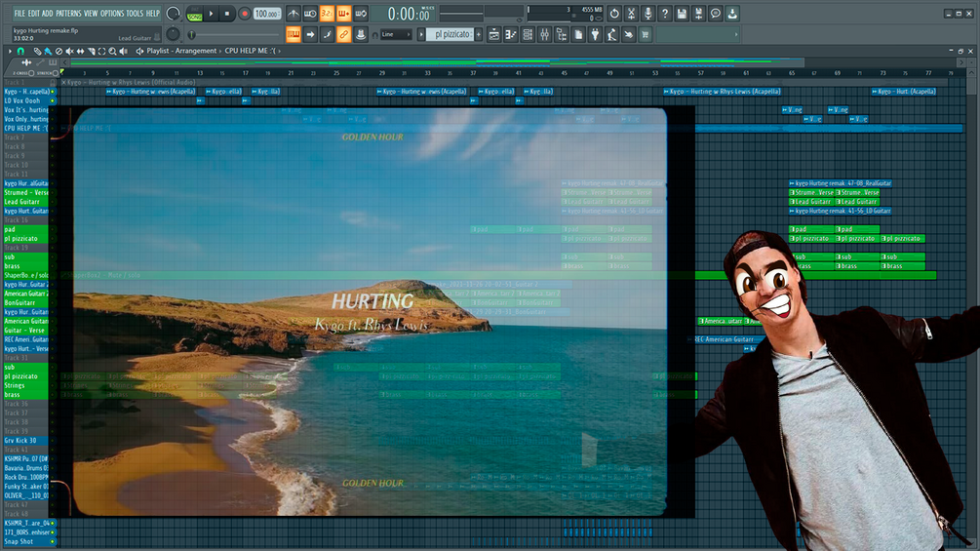The image size is (980, 551).
Task: Select the playlist slip tool
Action: pyautogui.click(x=80, y=52)
